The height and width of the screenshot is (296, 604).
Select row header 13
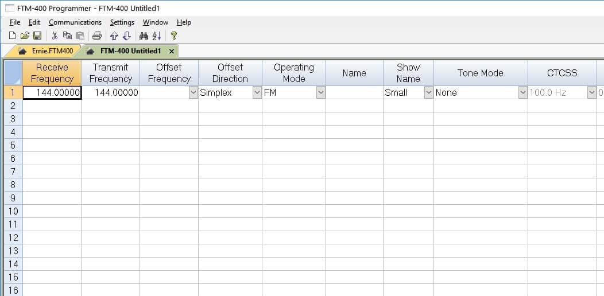(13, 251)
